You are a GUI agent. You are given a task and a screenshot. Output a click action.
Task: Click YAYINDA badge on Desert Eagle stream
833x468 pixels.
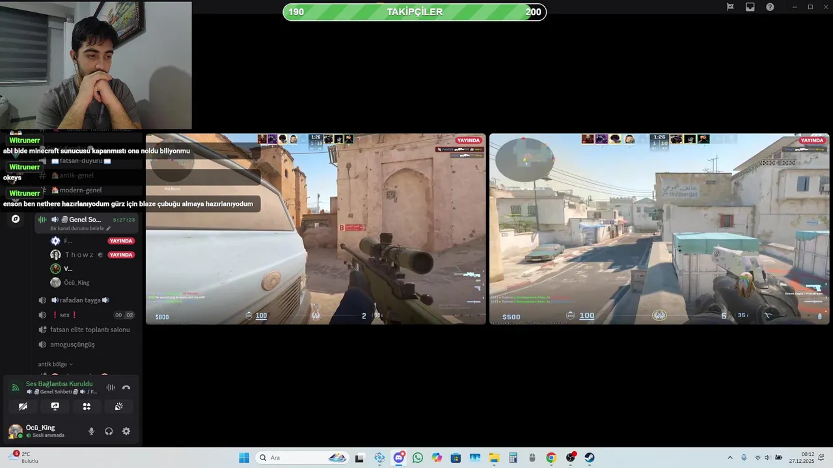(812, 140)
